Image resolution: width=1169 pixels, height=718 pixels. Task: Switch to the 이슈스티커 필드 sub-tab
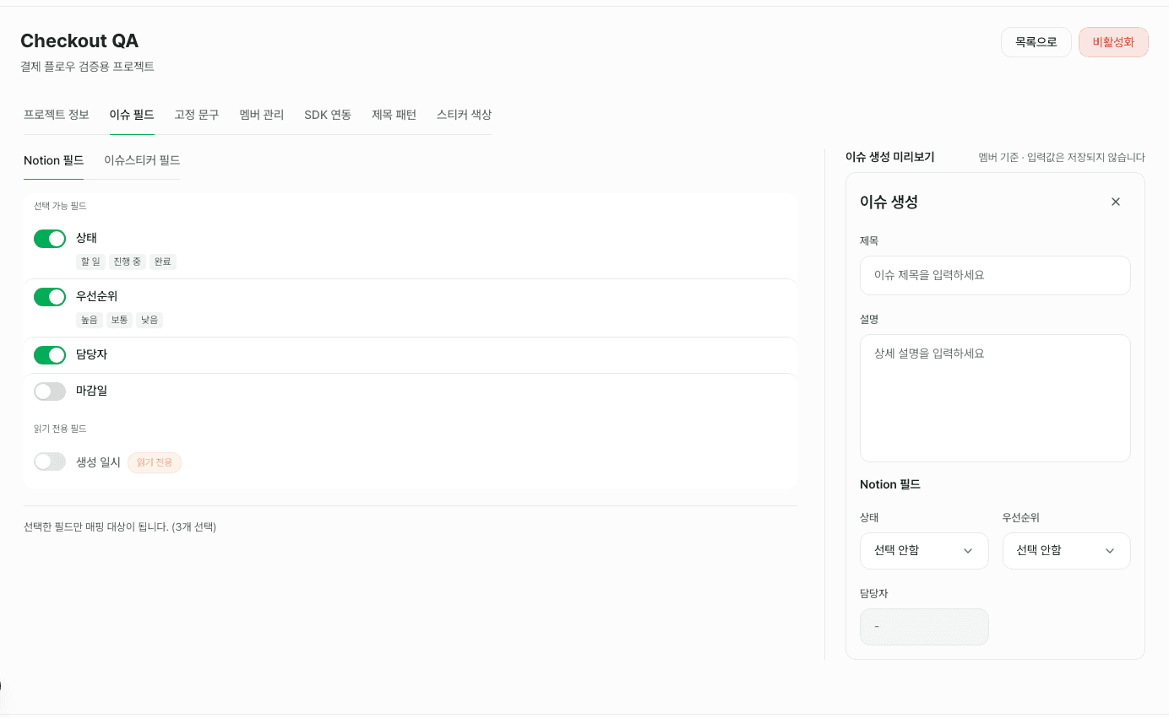142,160
